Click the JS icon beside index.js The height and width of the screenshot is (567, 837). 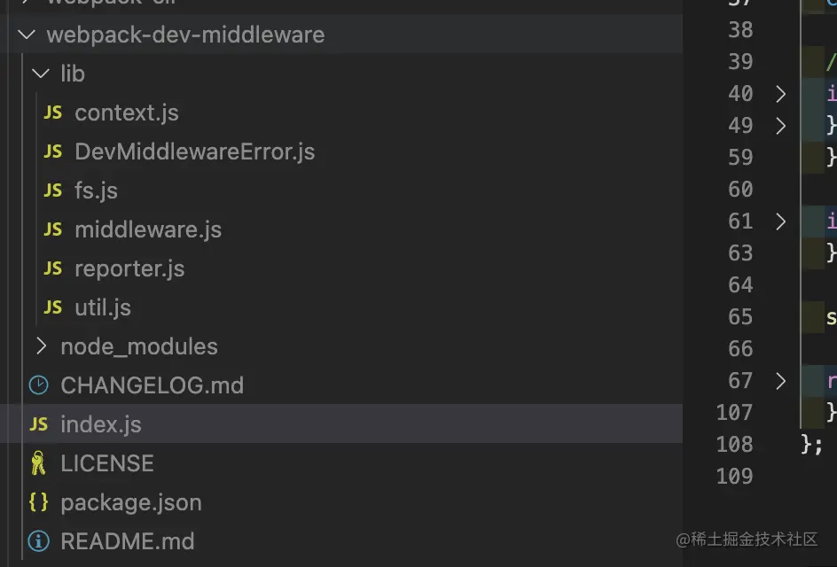click(38, 424)
